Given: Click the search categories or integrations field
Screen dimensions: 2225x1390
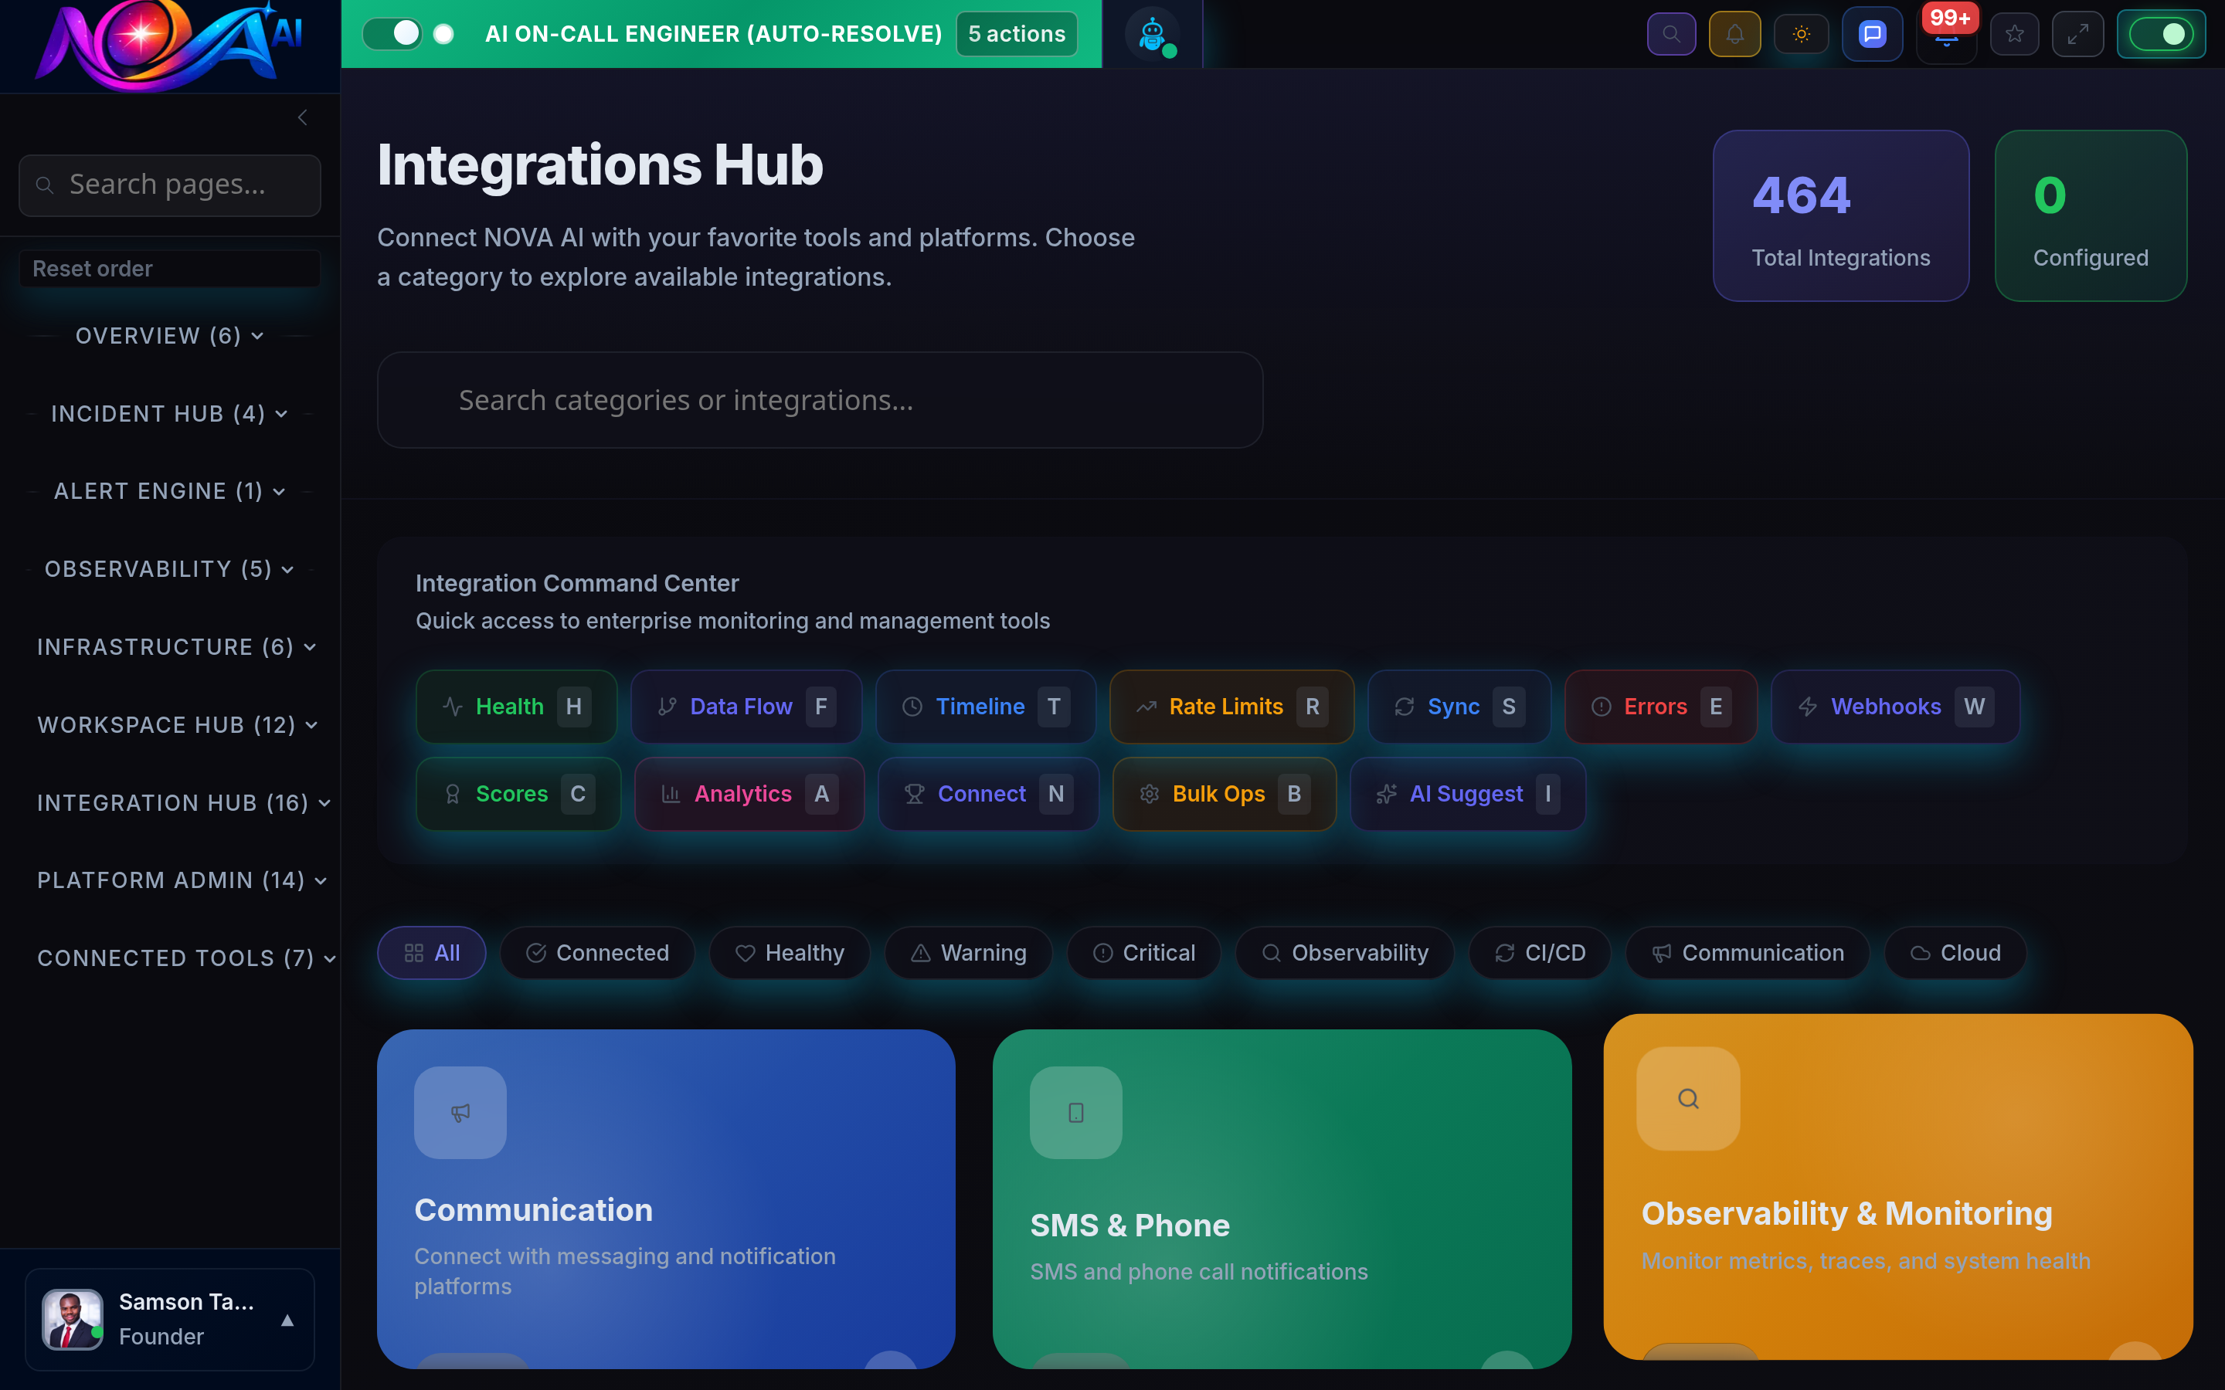Looking at the screenshot, I should coord(819,400).
